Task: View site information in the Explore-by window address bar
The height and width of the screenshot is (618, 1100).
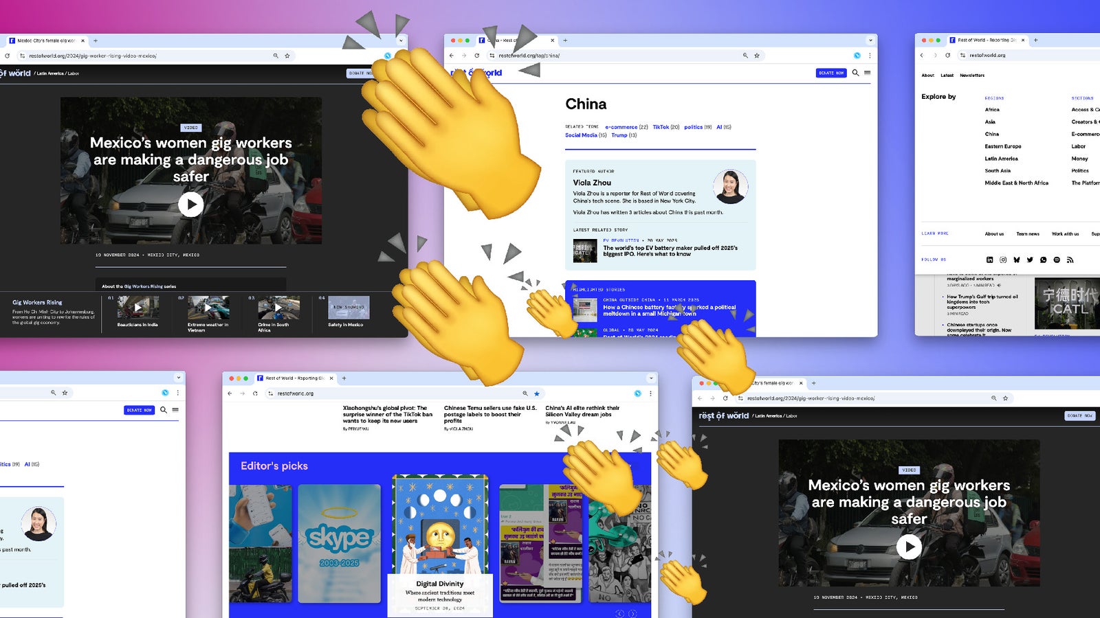Action: coord(962,55)
